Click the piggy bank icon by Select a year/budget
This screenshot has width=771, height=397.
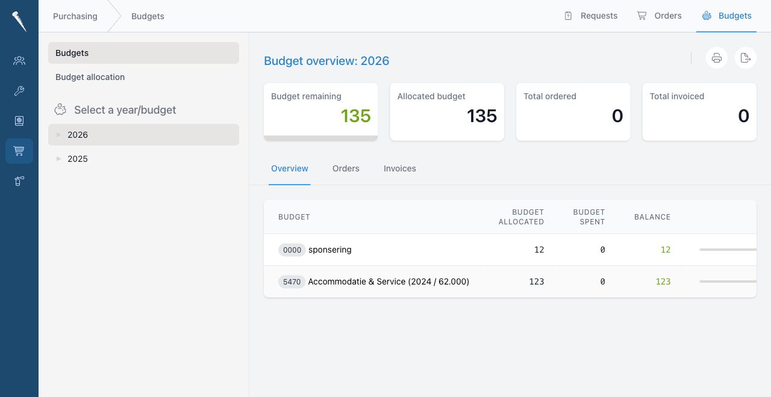coord(60,110)
